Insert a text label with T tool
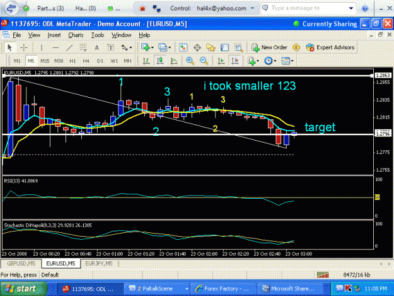 pos(110,47)
